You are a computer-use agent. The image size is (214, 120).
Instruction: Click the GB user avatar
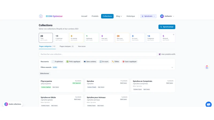click(162, 16)
